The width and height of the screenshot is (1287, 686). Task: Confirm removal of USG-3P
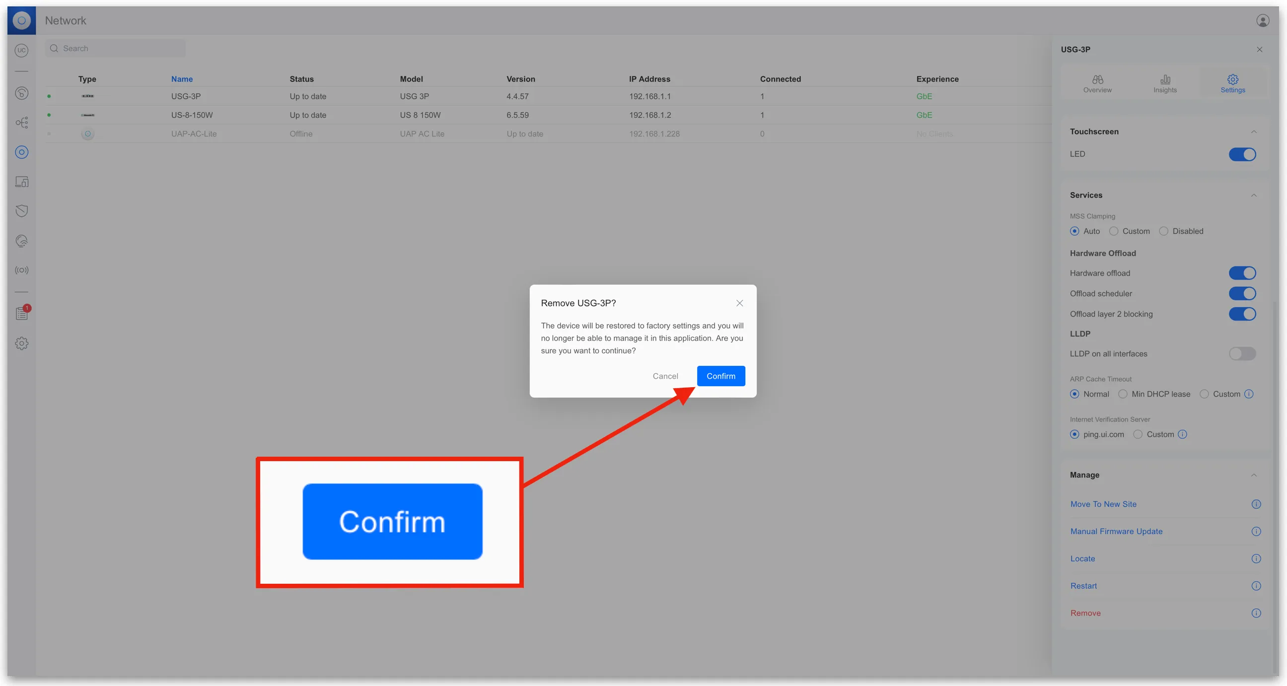pyautogui.click(x=720, y=376)
